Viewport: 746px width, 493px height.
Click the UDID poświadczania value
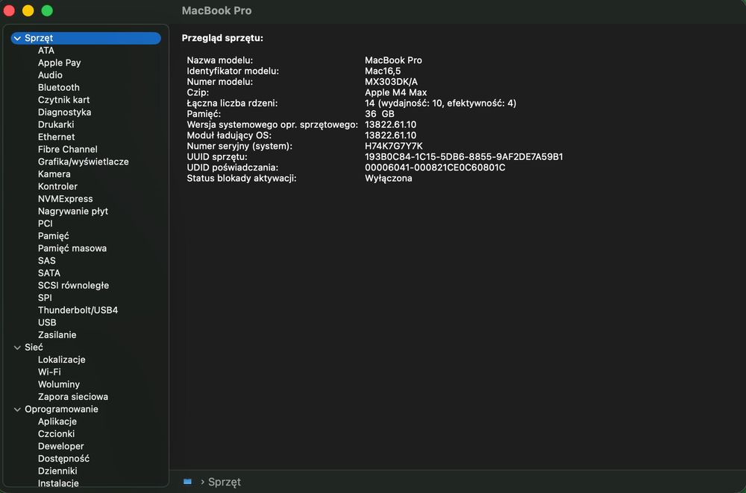point(435,167)
